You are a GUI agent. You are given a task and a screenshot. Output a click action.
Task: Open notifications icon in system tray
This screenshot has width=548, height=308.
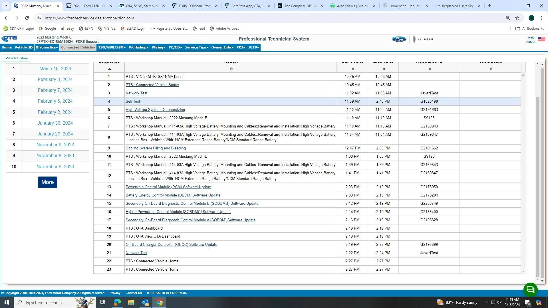[x=528, y=303]
